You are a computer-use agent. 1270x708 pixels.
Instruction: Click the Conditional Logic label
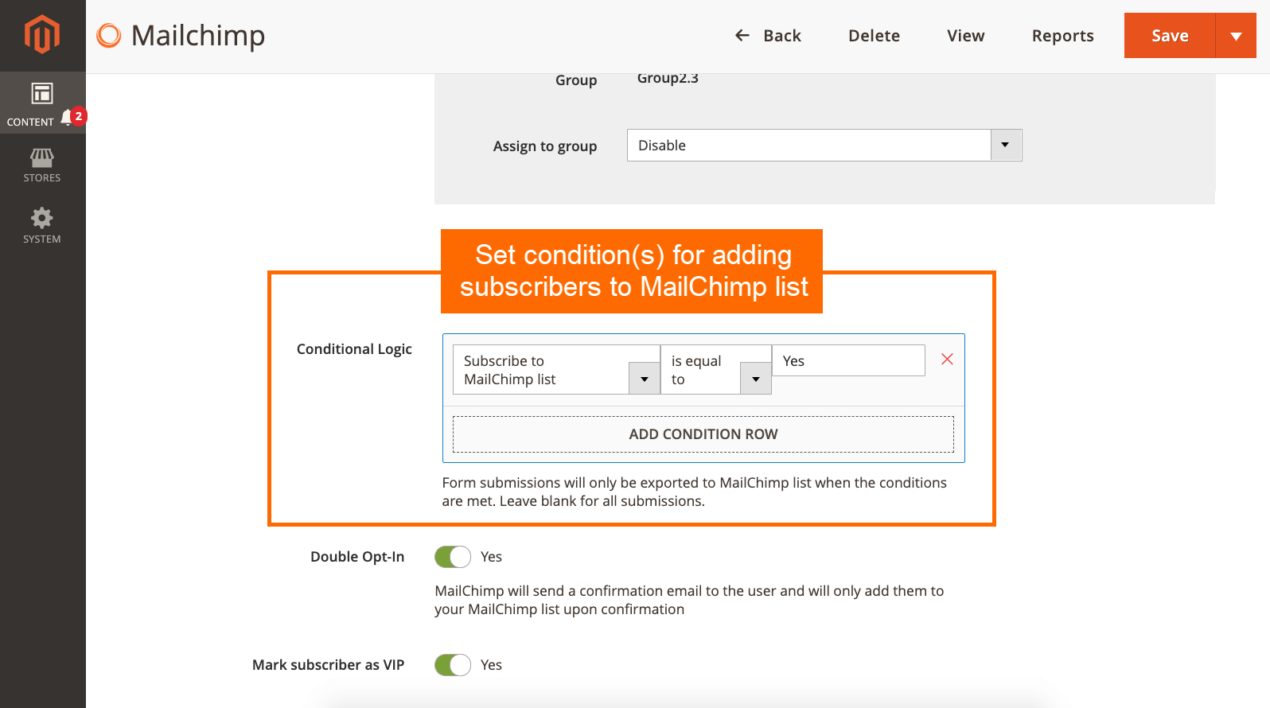[354, 349]
